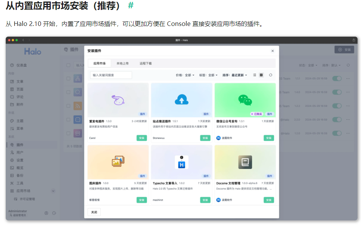Click the 安装 button at top right of page
Viewport: 361px width, 225px height.
click(x=344, y=50)
